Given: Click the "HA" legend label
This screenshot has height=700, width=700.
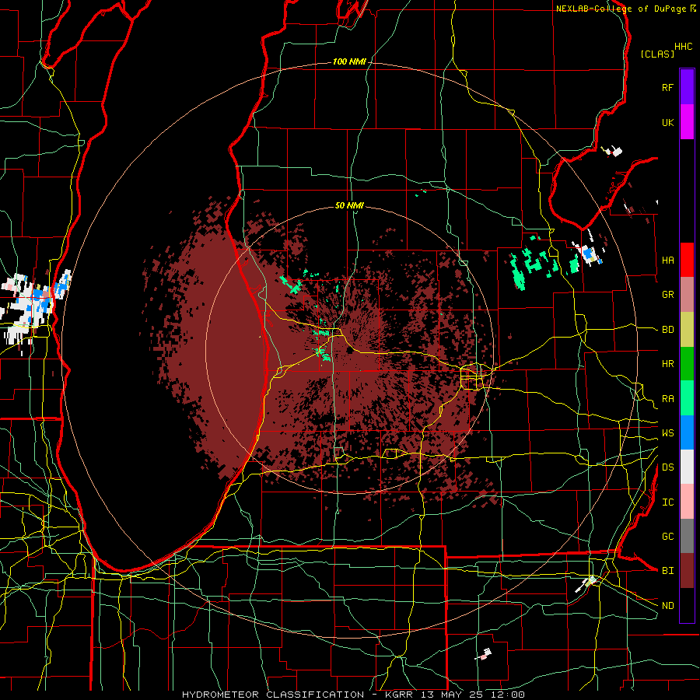Looking at the screenshot, I should (x=668, y=261).
